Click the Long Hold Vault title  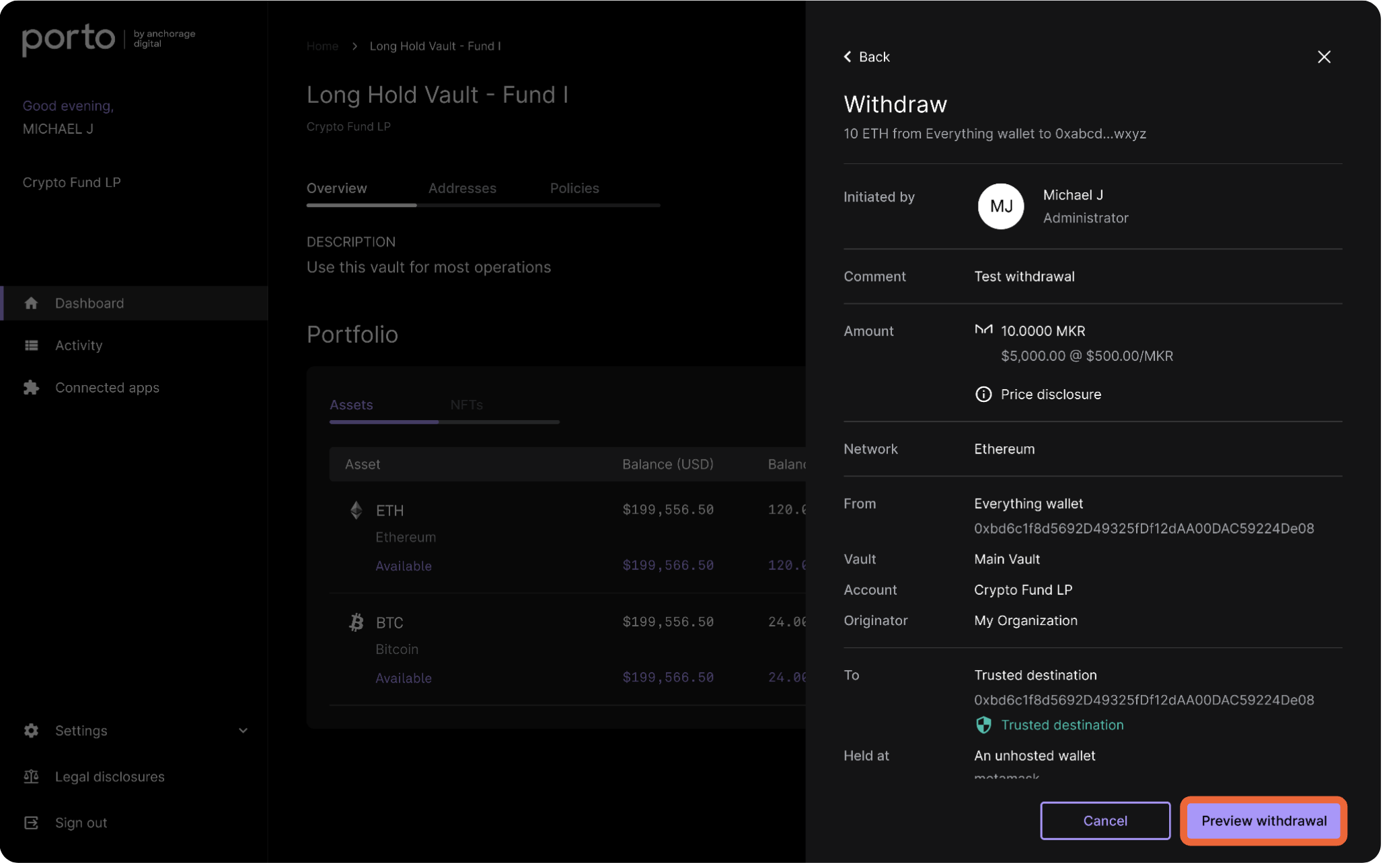click(437, 95)
